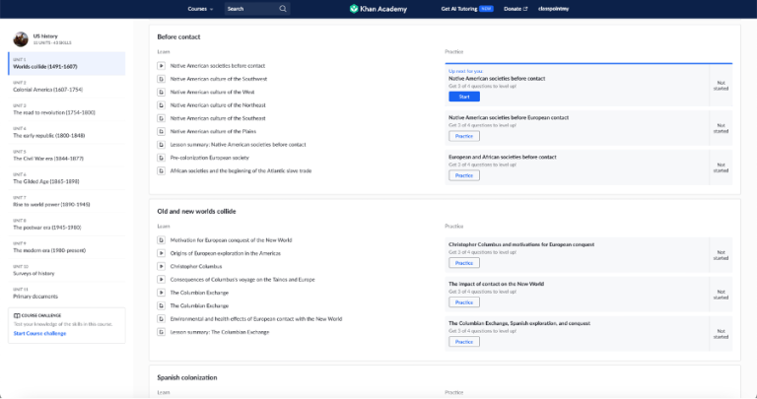The width and height of the screenshot is (757, 399).
Task: Click article icon beside Native American culture of the Southwest
Action: (x=162, y=79)
